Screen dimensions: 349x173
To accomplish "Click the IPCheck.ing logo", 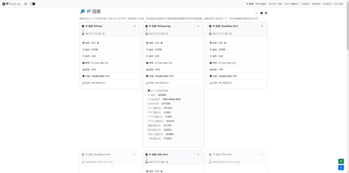I will point(11,4).
